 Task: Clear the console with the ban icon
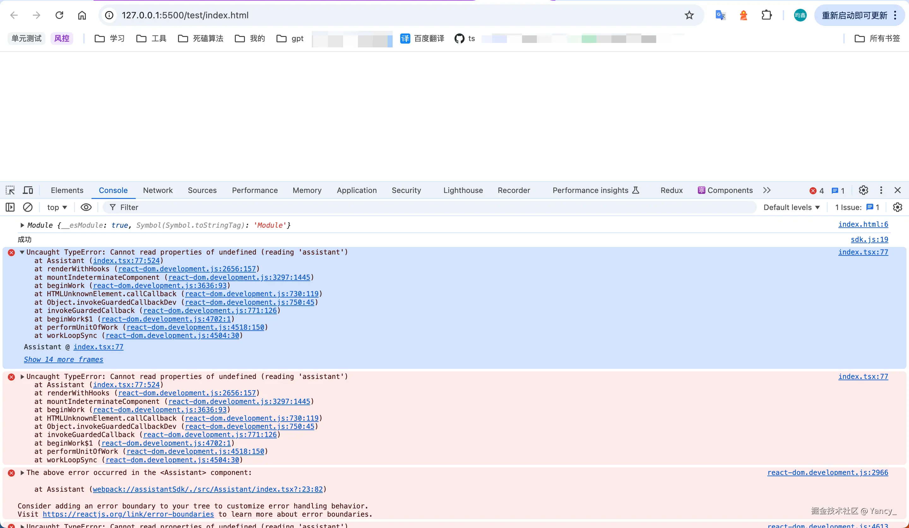(28, 207)
